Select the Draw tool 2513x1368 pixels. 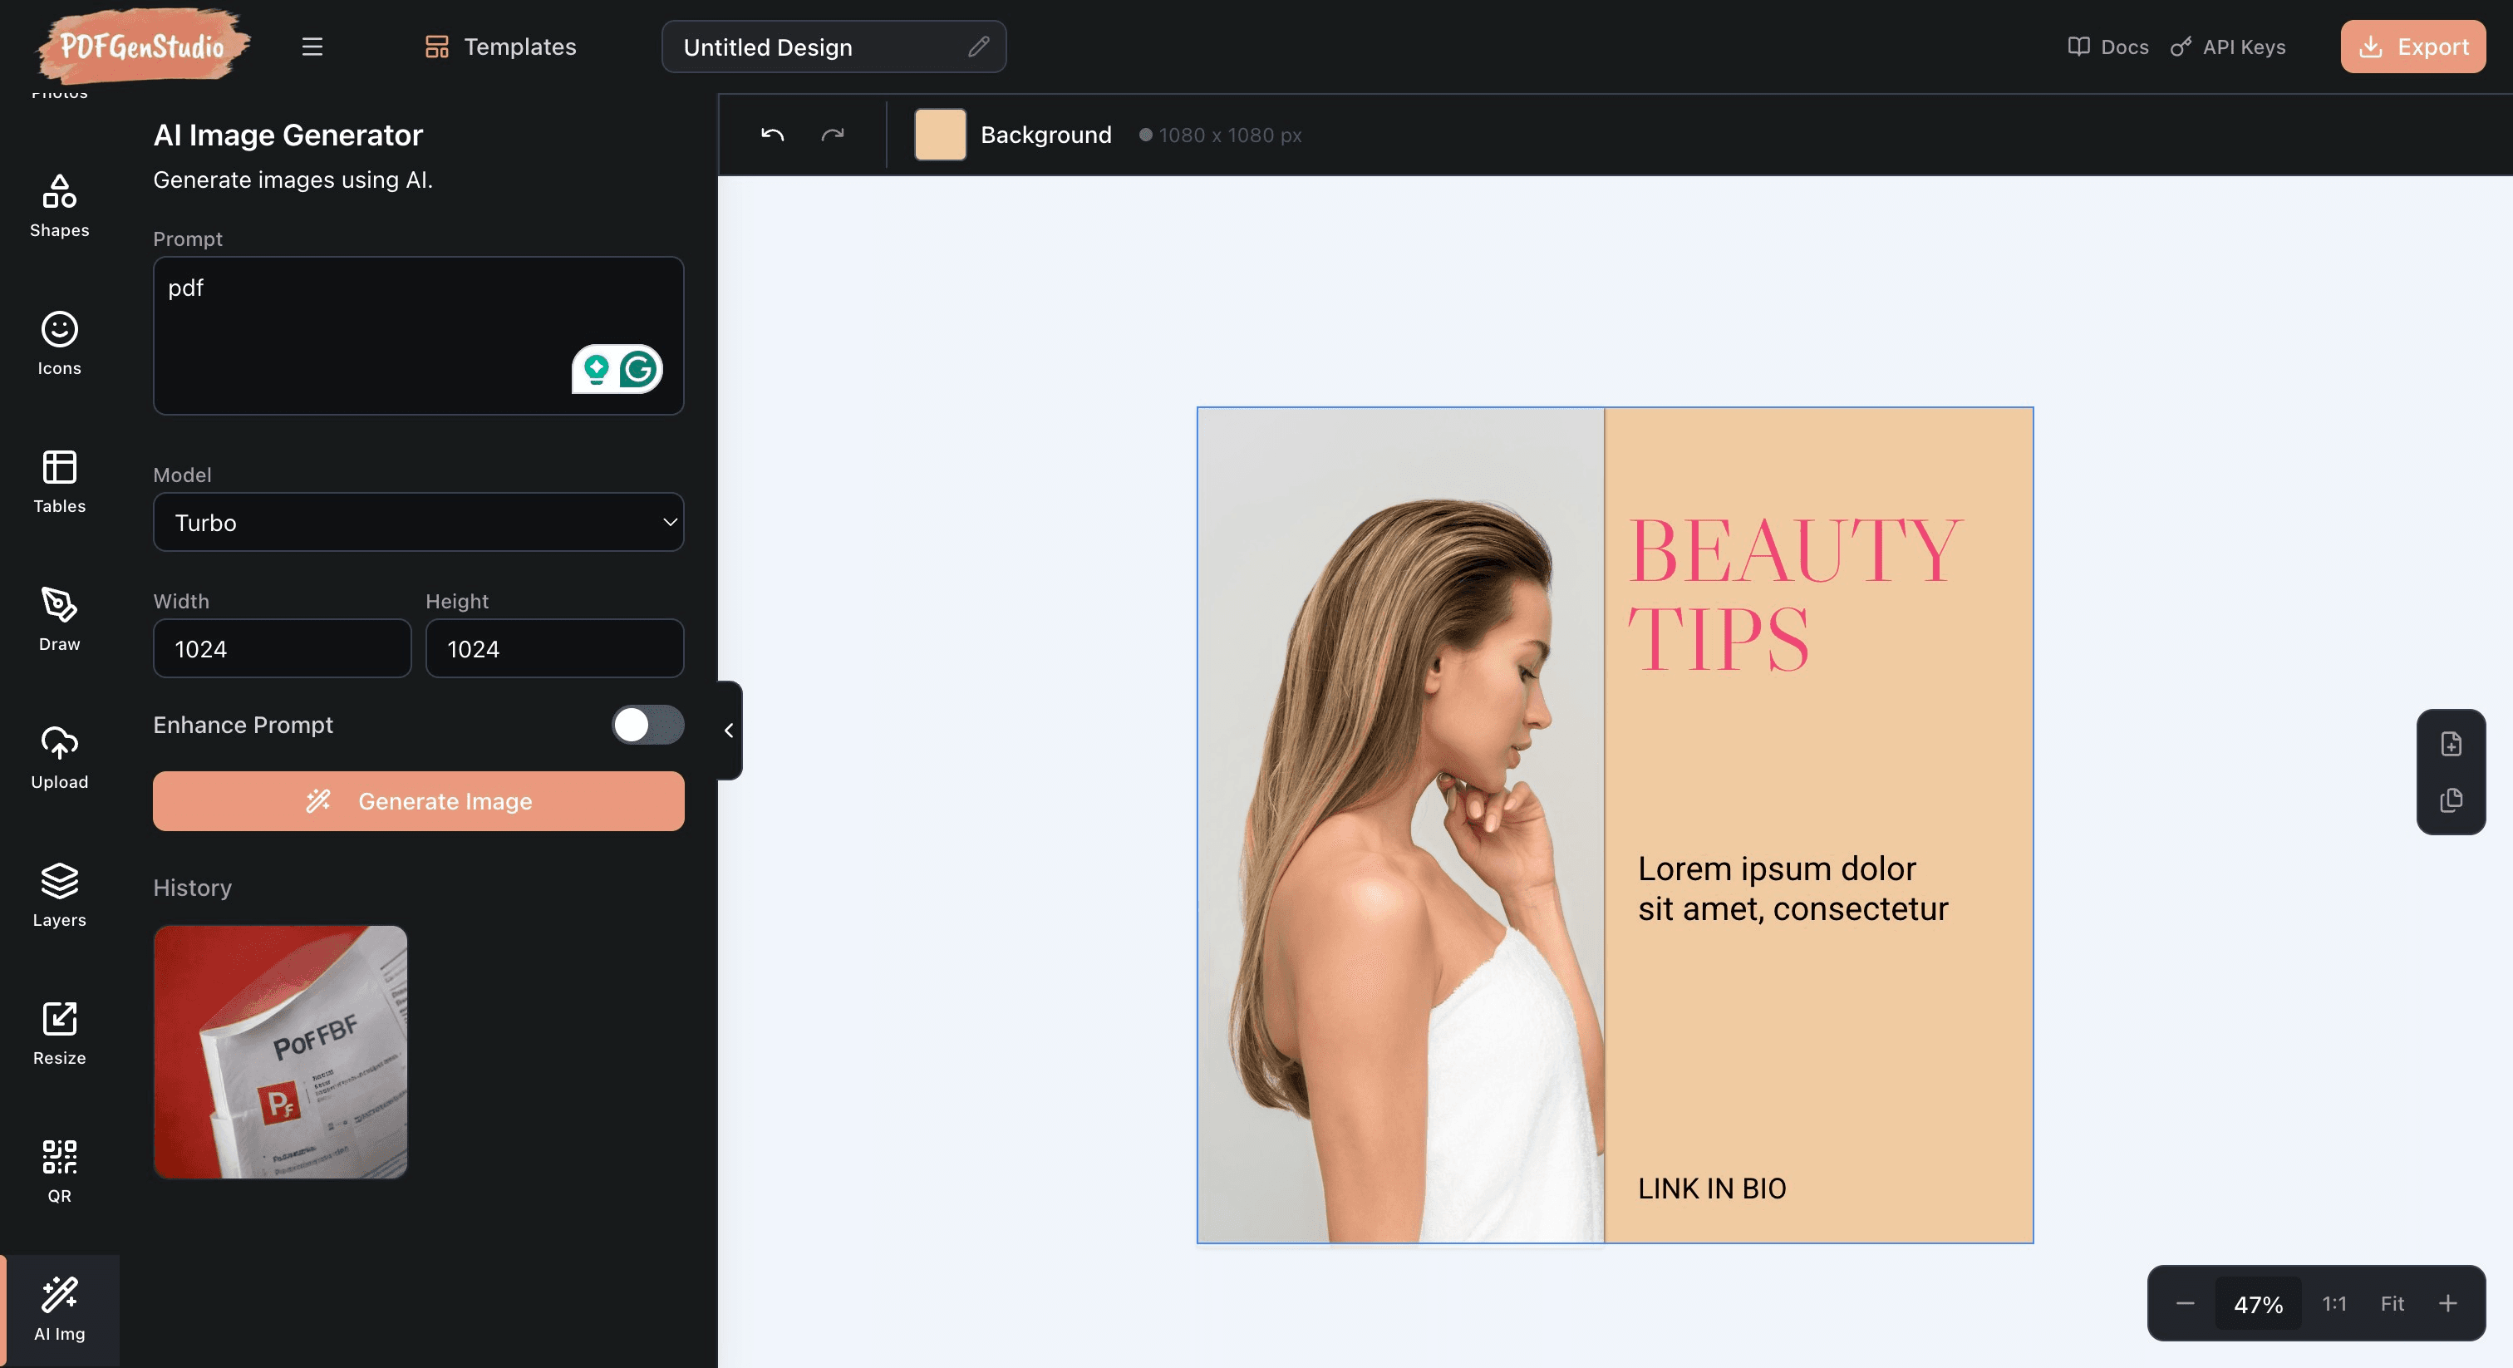[60, 620]
